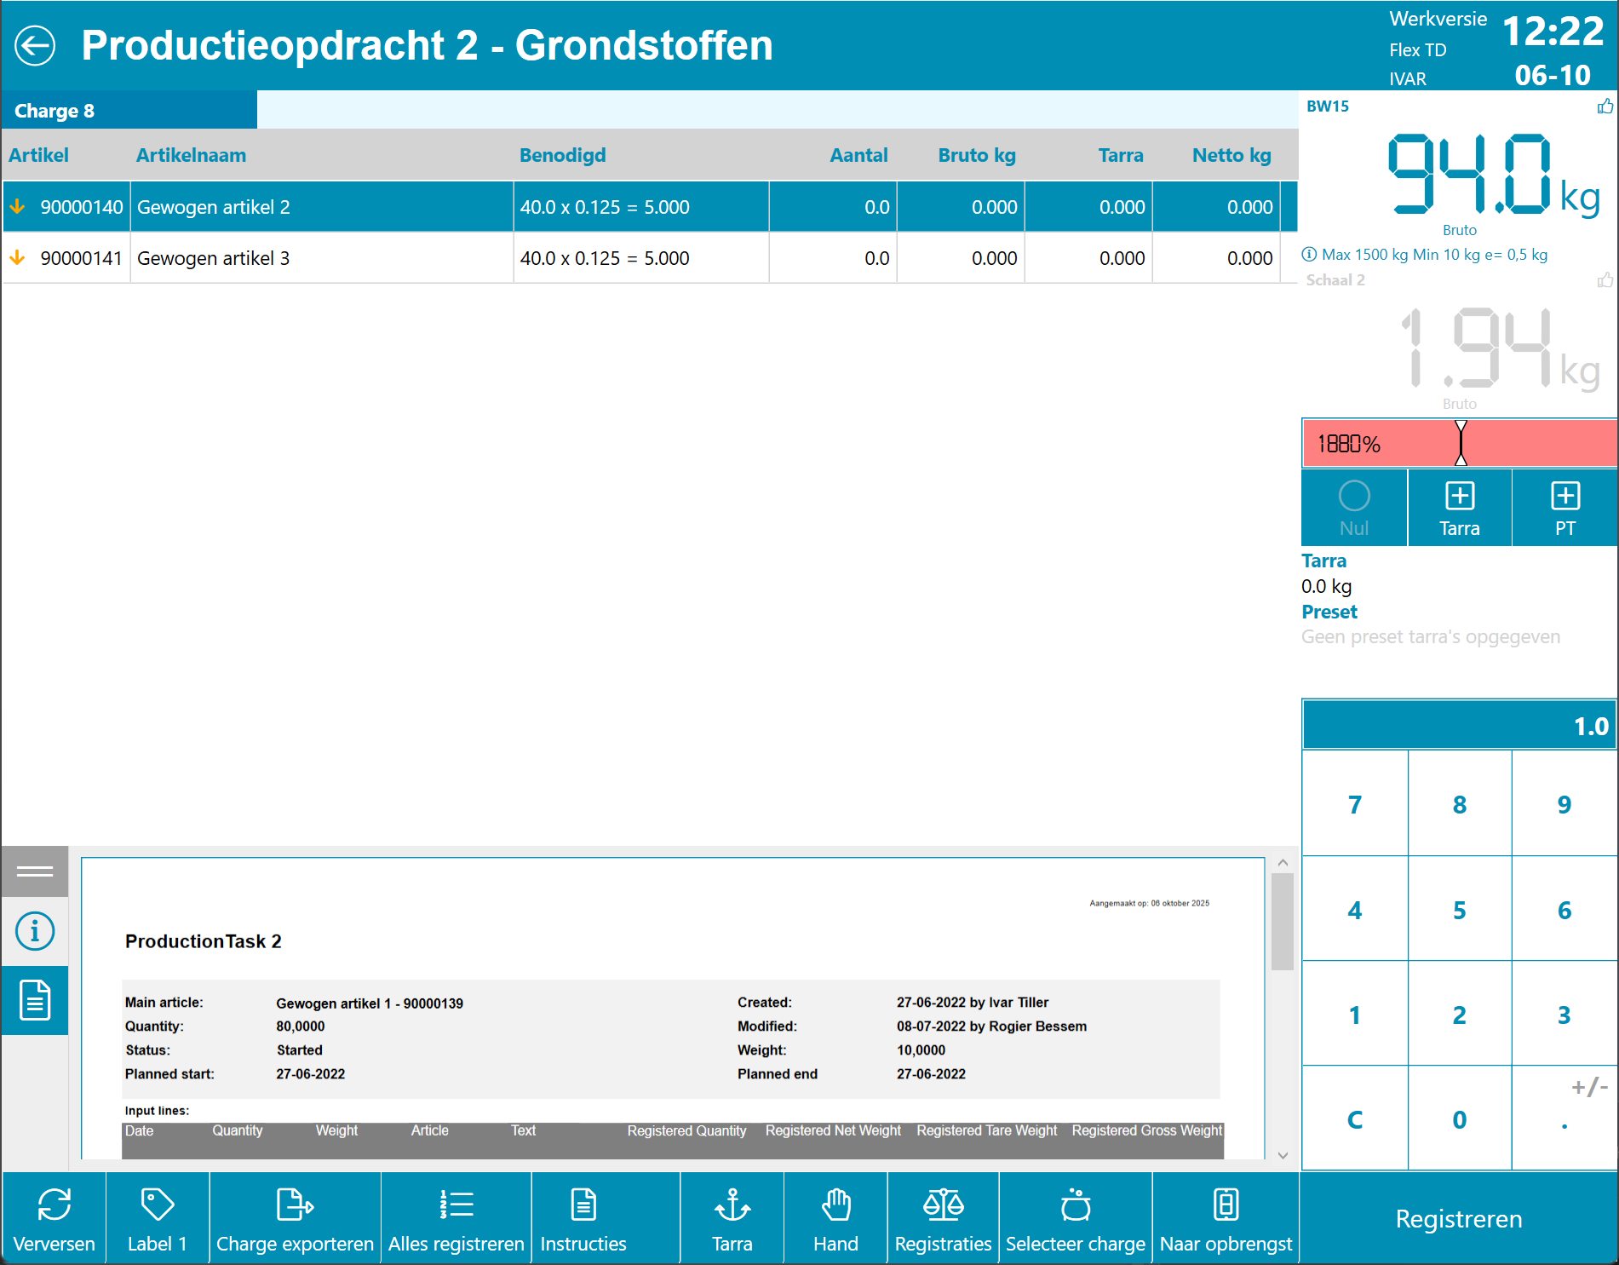
Task: Go to Naar opbrengst
Action: click(x=1226, y=1218)
